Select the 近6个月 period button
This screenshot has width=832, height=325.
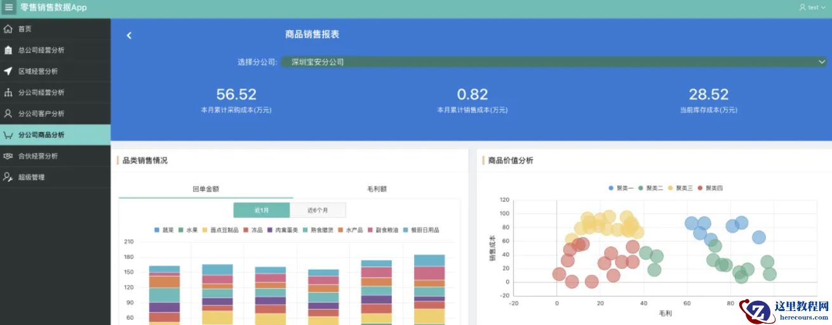(318, 210)
